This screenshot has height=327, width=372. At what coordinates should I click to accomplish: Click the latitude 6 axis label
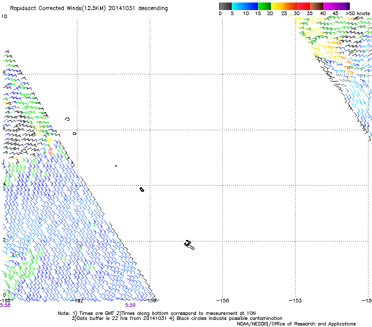pyautogui.click(x=4, y=128)
